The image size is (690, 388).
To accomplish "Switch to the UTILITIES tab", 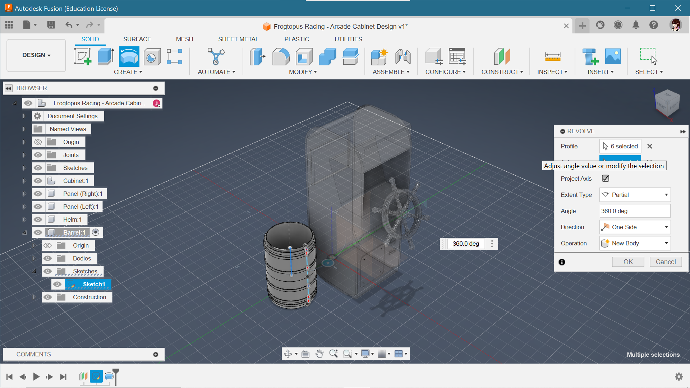I will [x=348, y=39].
